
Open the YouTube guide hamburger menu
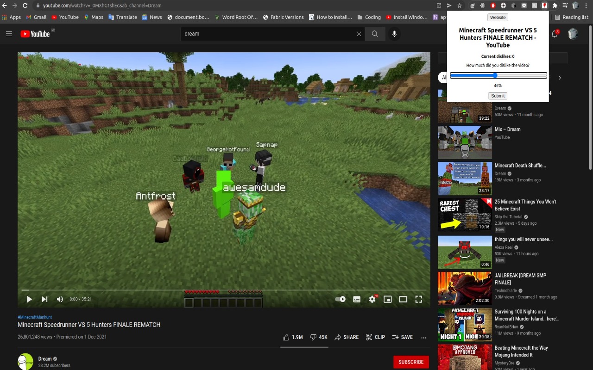(9, 34)
